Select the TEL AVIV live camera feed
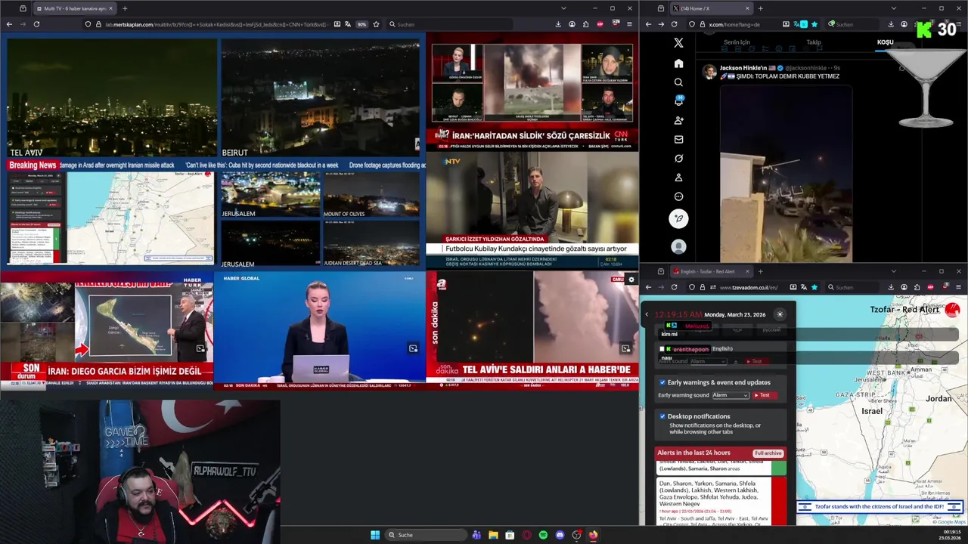This screenshot has width=968, height=544. [111, 98]
